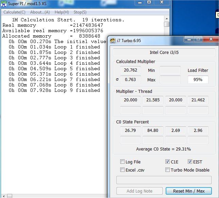
Task: Click the Reset Min / Max button
Action: coord(189,191)
